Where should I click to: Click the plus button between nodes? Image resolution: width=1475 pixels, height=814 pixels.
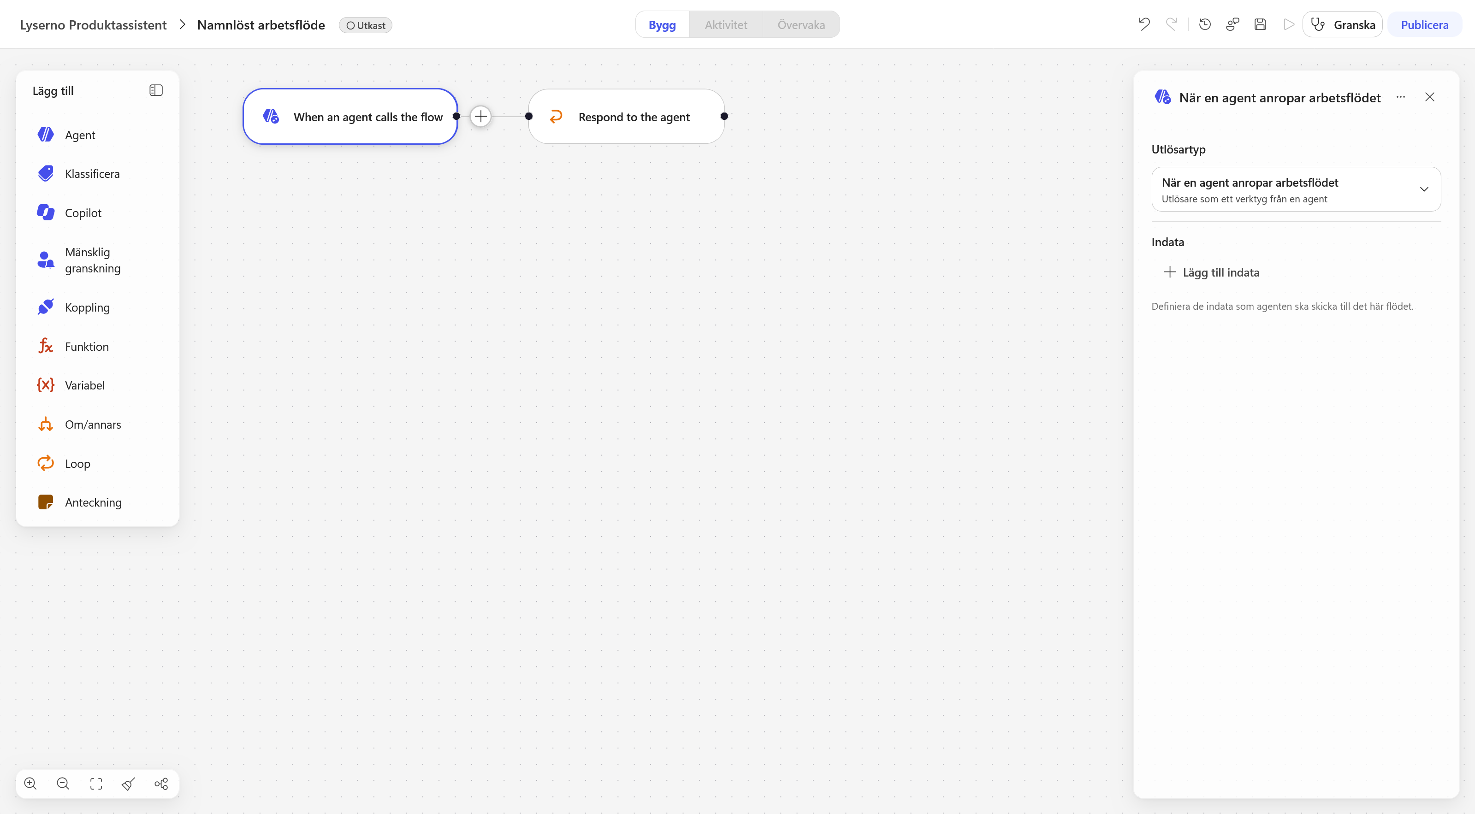pyautogui.click(x=481, y=116)
